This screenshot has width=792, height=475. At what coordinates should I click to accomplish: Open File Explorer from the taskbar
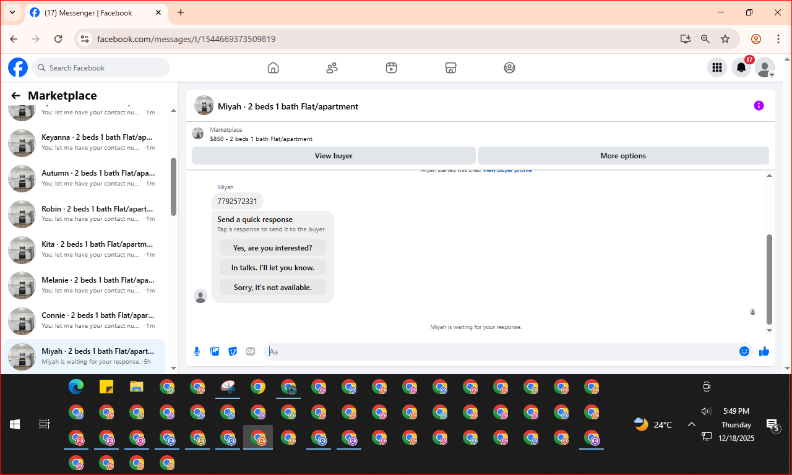[x=137, y=387]
